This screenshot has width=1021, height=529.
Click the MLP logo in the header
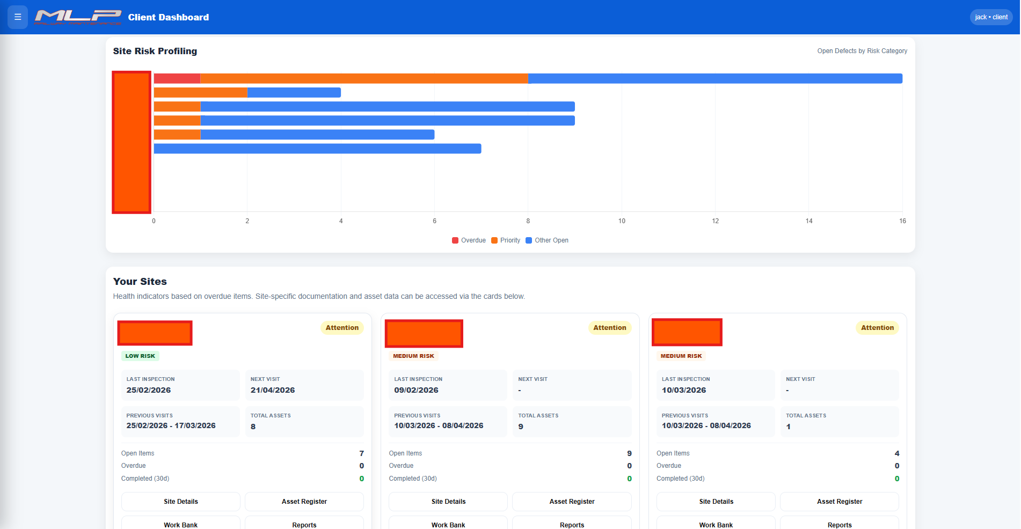[x=77, y=17]
